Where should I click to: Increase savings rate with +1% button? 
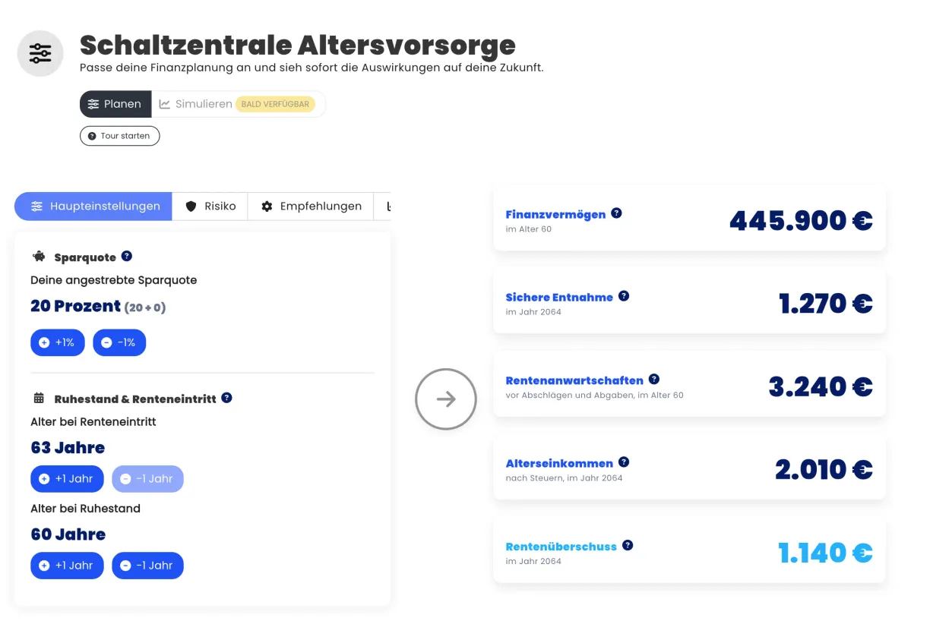coord(58,342)
